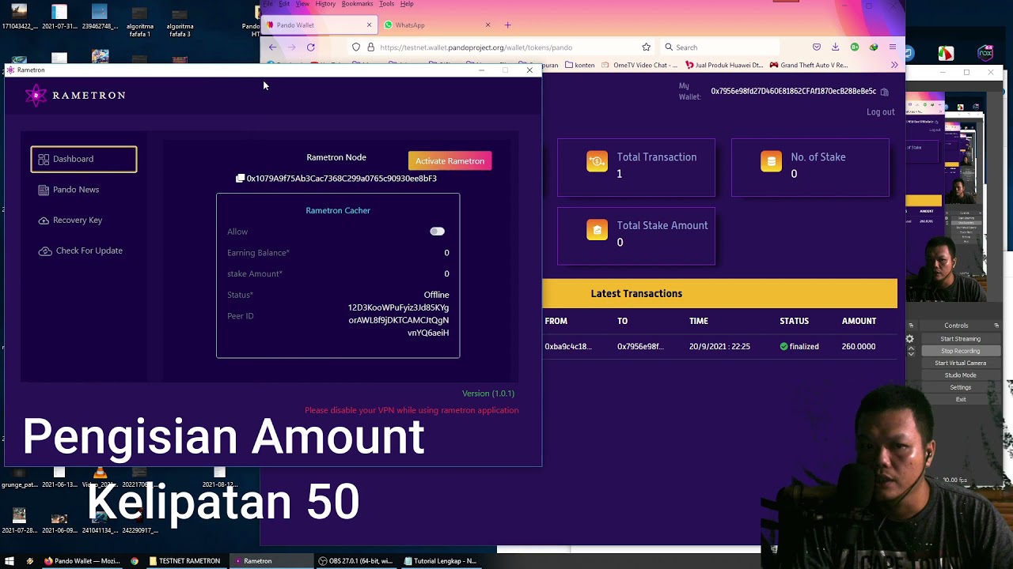Image resolution: width=1013 pixels, height=569 pixels.
Task: Click Stop Recording in OBS
Action: click(x=960, y=351)
